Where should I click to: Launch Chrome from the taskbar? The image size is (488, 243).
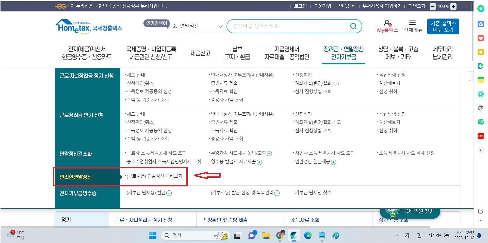click(x=280, y=236)
